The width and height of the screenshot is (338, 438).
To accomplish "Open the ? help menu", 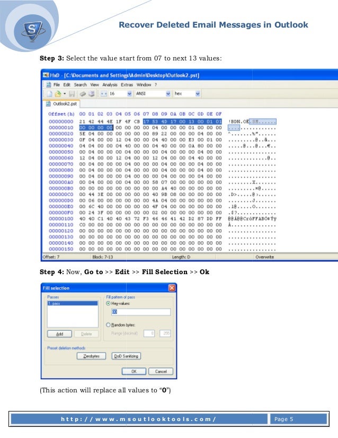I will [x=156, y=85].
